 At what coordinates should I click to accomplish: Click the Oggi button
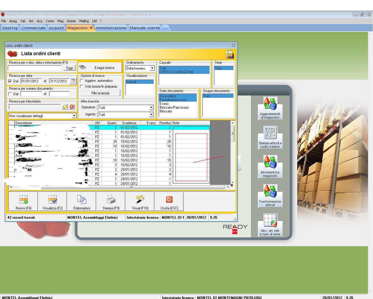click(x=70, y=68)
